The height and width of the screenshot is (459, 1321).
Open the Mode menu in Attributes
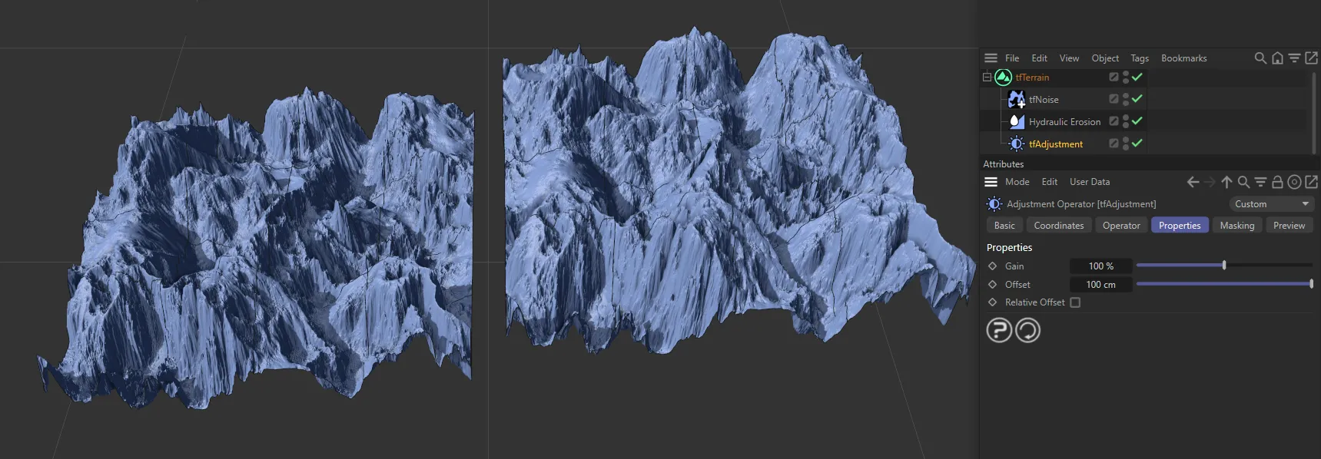click(x=1017, y=182)
